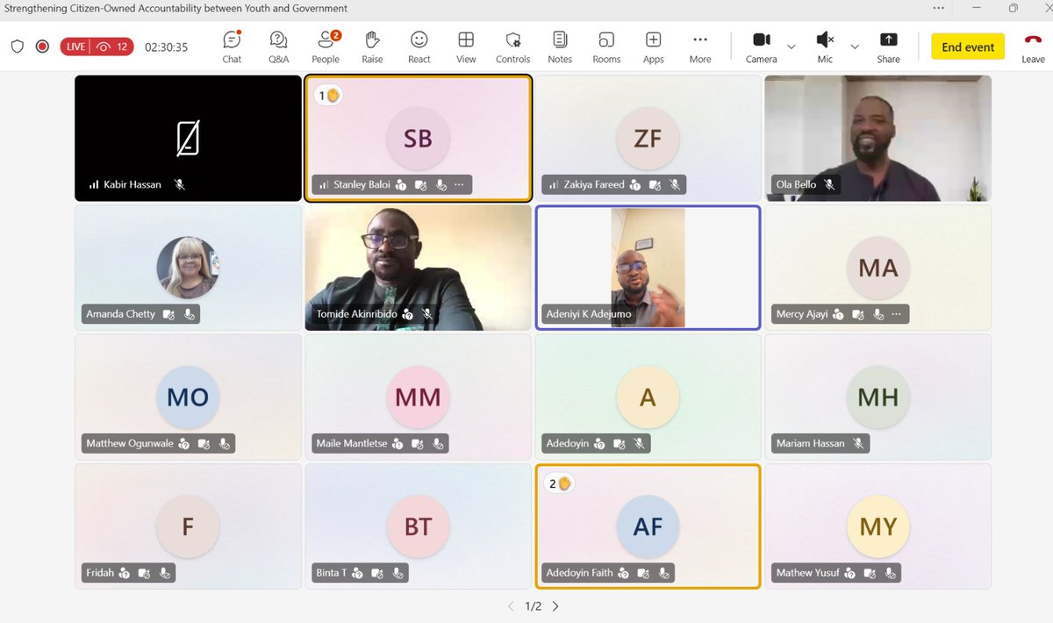Viewport: 1053px width, 623px height.
Task: Click Kabir Hassan's muted mic icon
Action: [179, 185]
